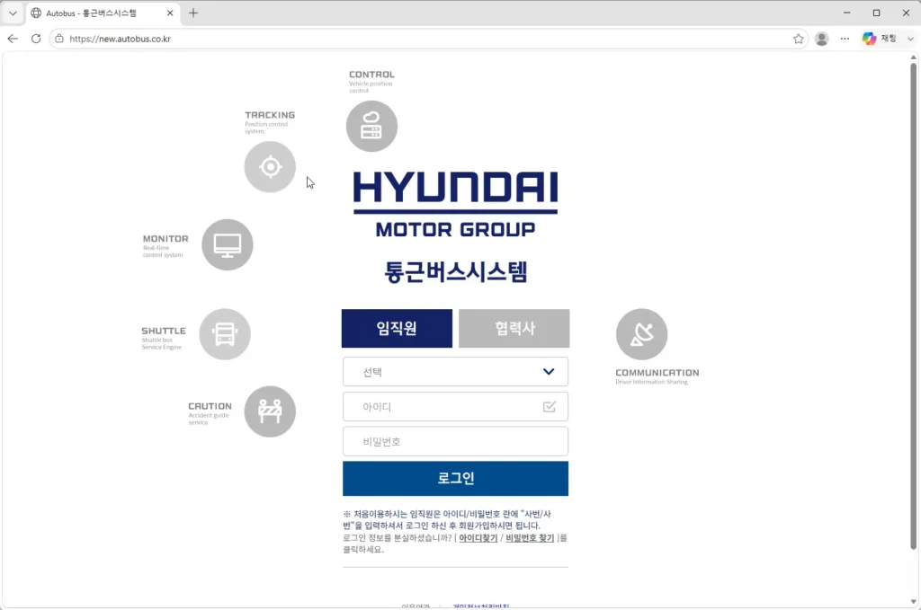Click the TRACKING target icon
Viewport: 921px width, 610px height.
(270, 166)
